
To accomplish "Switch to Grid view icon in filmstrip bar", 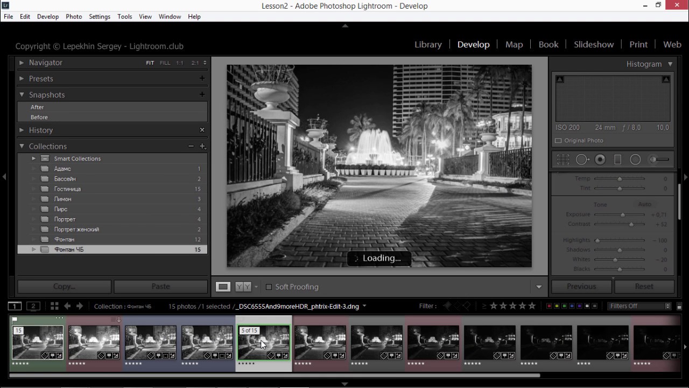I will coord(54,306).
